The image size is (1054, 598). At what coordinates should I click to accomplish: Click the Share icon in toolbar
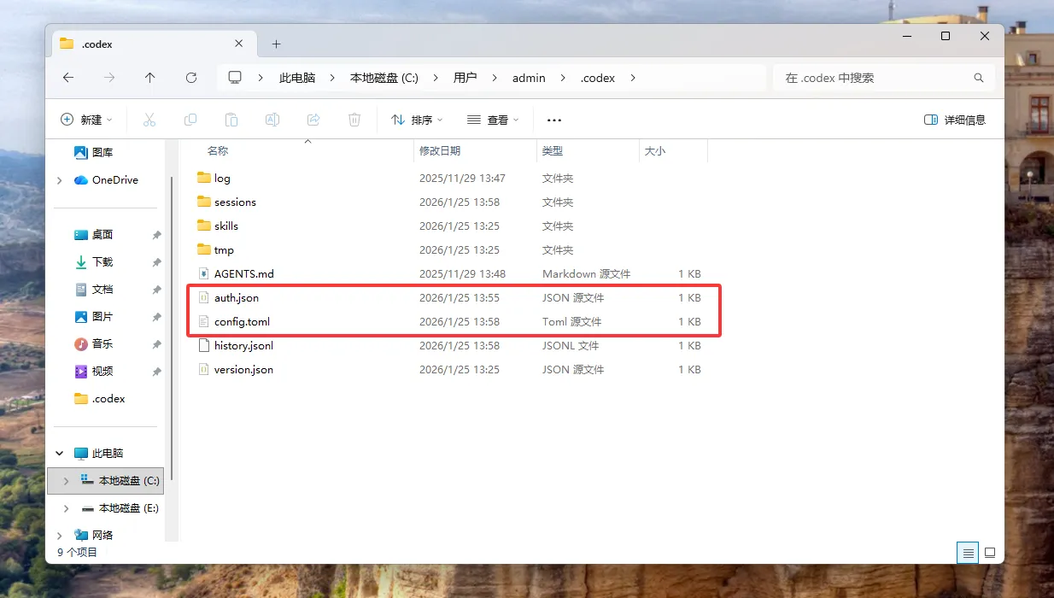pyautogui.click(x=313, y=120)
